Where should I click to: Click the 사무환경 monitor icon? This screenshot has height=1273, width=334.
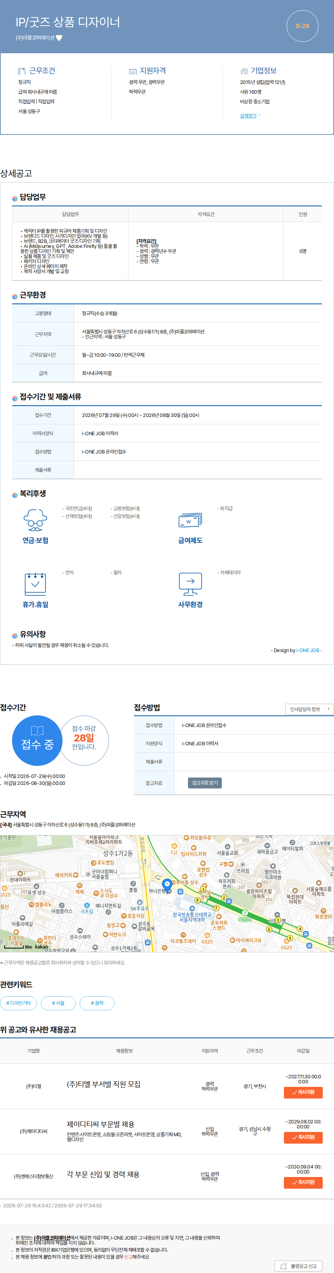190,584
